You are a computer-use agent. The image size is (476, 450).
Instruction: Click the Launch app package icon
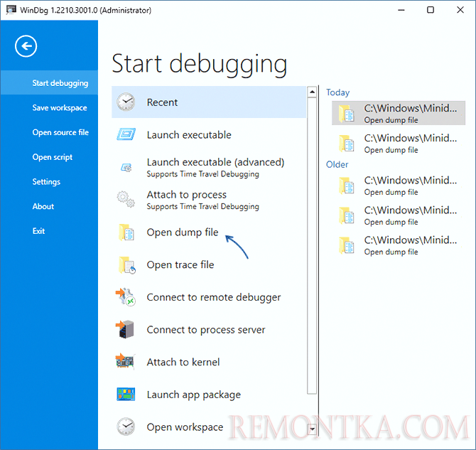click(x=126, y=394)
